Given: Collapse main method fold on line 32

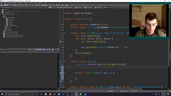Looking at the screenshot, I should tap(64, 87).
